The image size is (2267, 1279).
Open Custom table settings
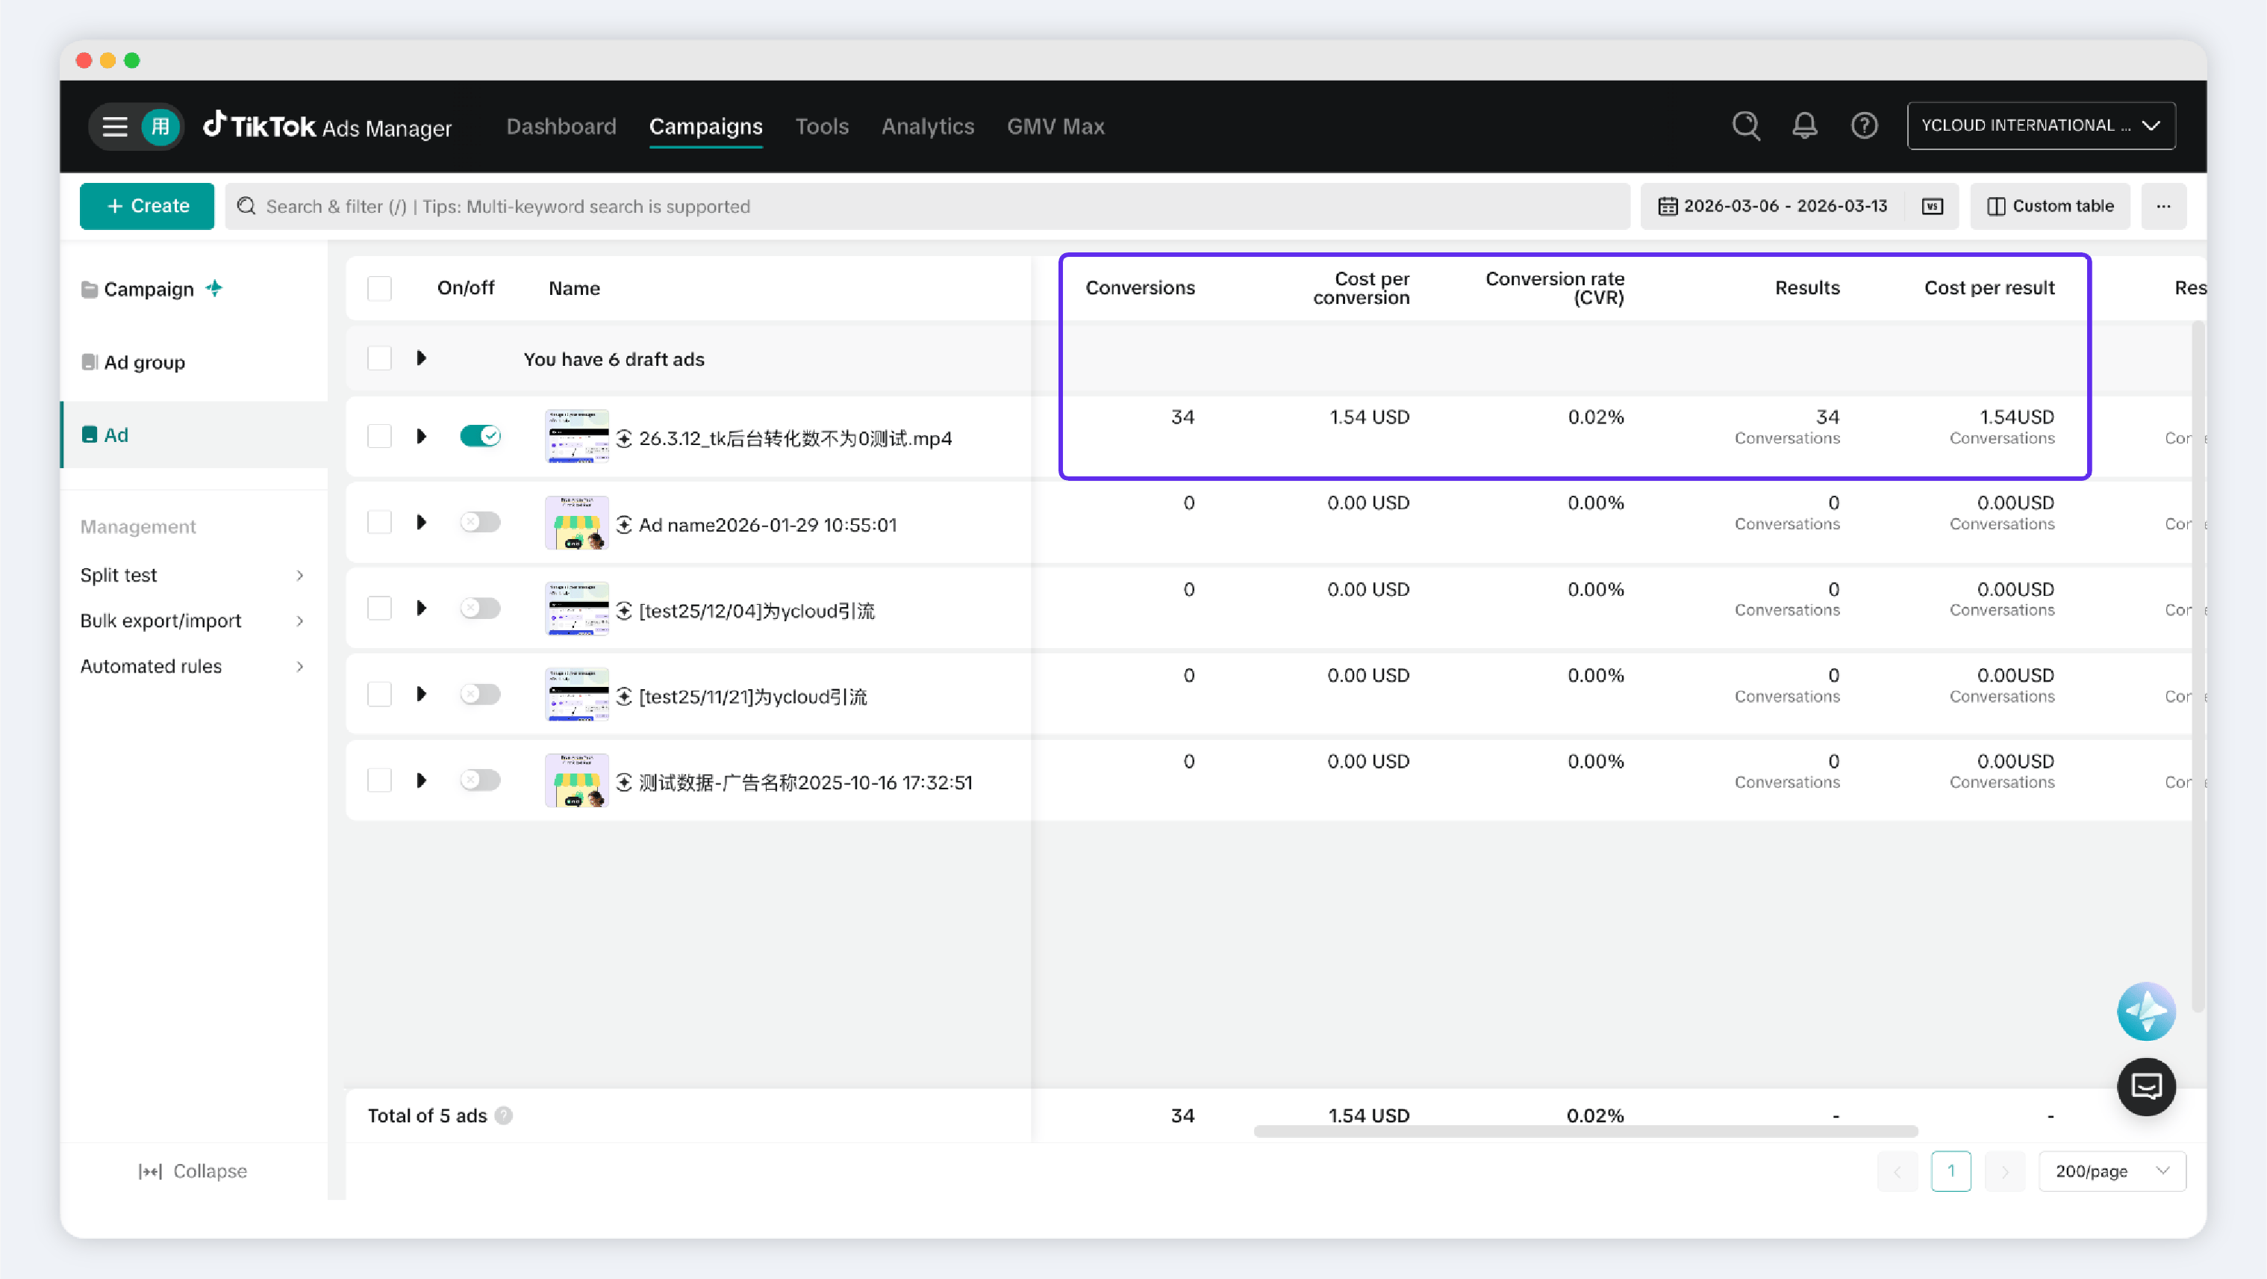(x=2050, y=206)
